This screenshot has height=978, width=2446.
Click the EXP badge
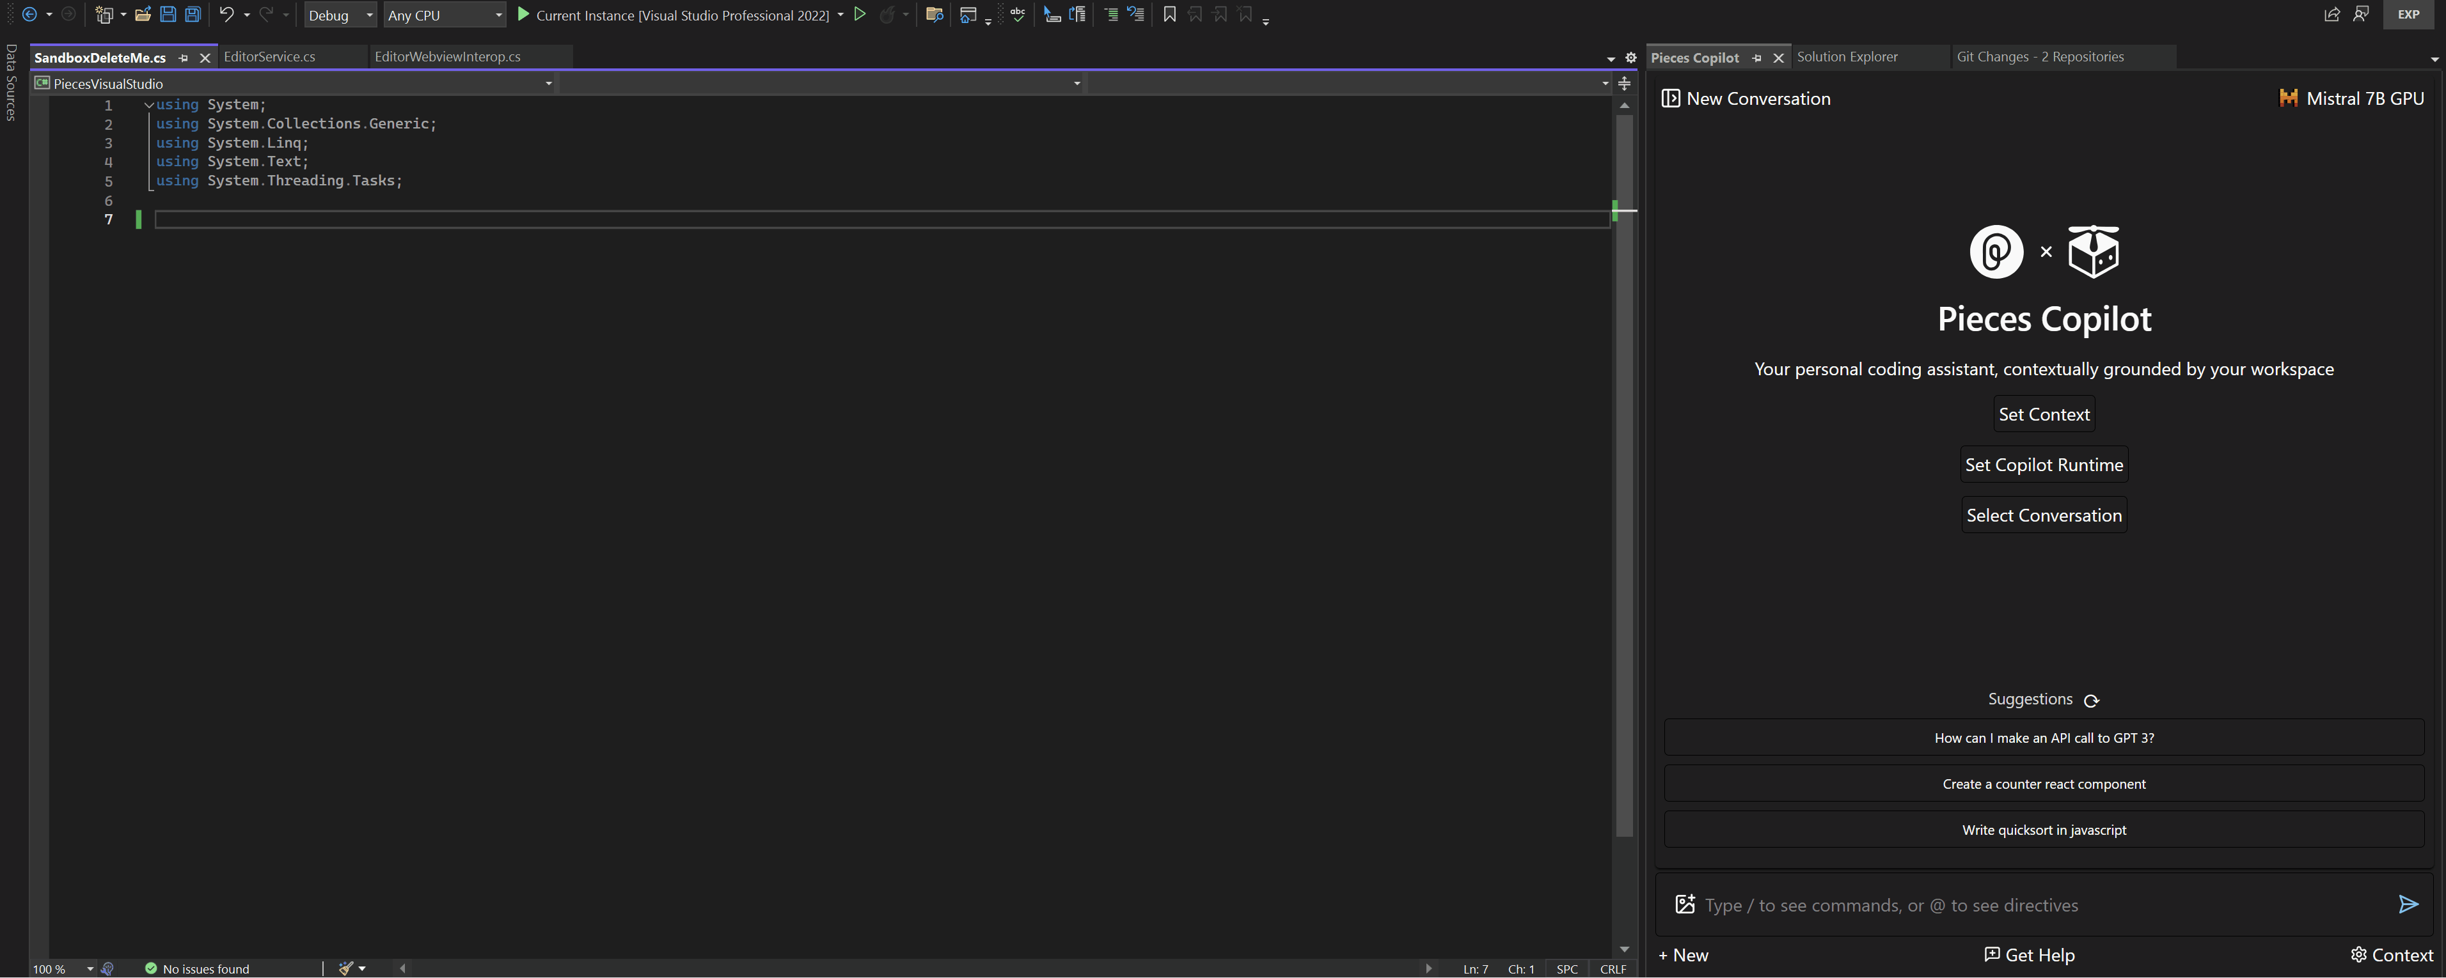pyautogui.click(x=2408, y=14)
